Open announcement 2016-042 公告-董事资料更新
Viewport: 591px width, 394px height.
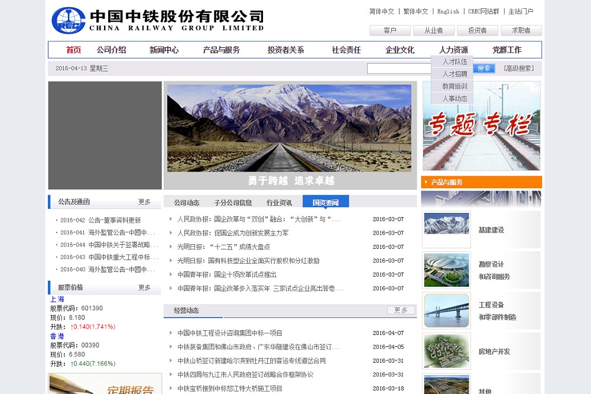point(100,220)
